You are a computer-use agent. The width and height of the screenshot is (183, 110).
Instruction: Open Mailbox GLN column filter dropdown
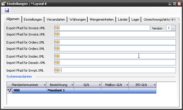[x=127, y=85]
